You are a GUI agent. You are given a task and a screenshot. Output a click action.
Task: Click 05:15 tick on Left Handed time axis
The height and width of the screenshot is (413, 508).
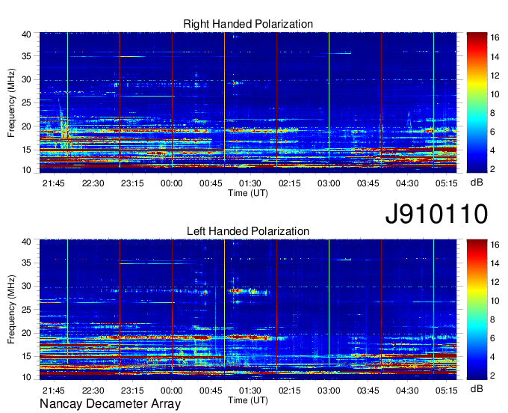coord(447,391)
